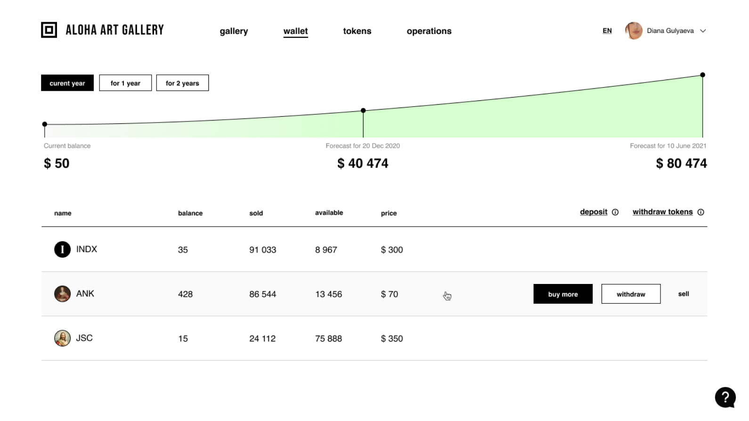Click the available value 8 967
The image size is (749, 421).
[x=326, y=250]
